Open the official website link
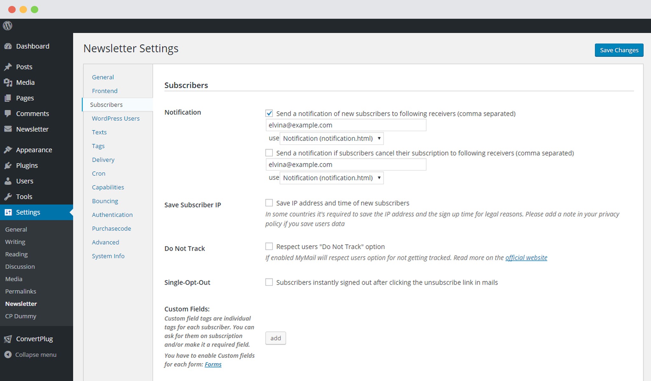 point(526,258)
